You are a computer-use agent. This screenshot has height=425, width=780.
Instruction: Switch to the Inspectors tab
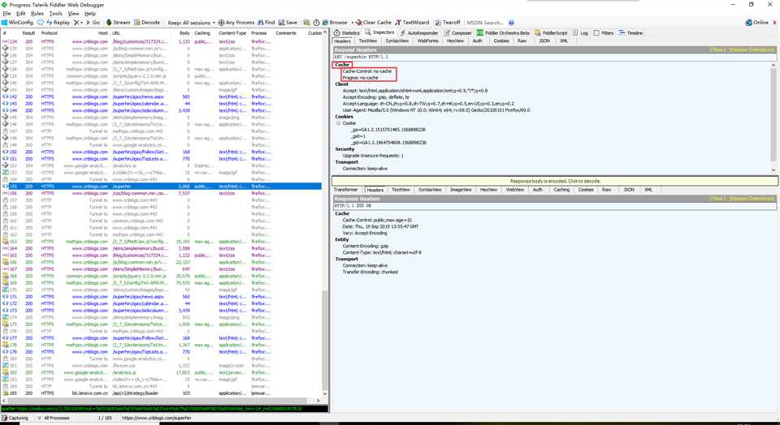point(380,32)
